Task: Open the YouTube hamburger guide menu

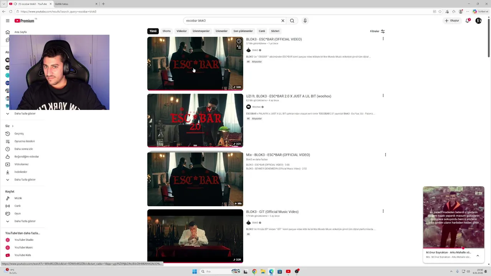Action: click(x=8, y=21)
